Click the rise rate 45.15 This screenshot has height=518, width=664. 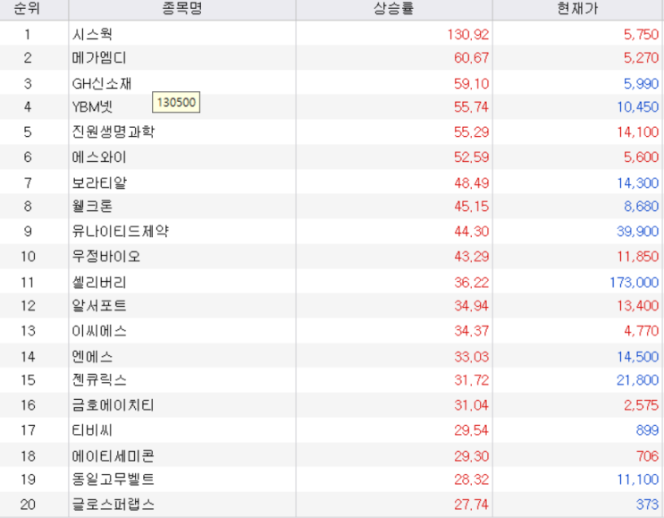tap(471, 206)
